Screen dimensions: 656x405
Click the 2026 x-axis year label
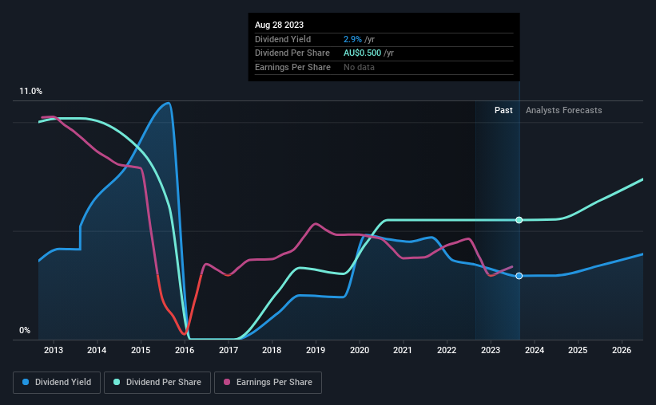coord(622,350)
